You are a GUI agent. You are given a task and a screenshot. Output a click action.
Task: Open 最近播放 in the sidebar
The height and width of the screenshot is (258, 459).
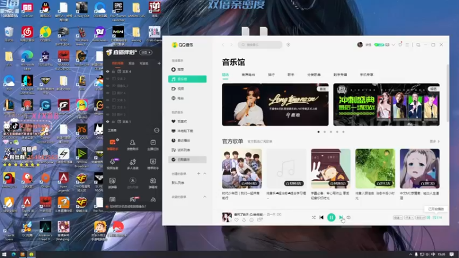[188, 140]
